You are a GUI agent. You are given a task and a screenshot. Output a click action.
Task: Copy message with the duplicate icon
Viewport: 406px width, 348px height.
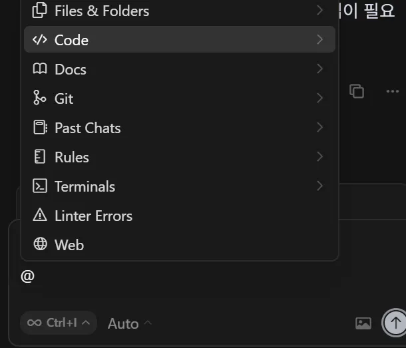357,91
